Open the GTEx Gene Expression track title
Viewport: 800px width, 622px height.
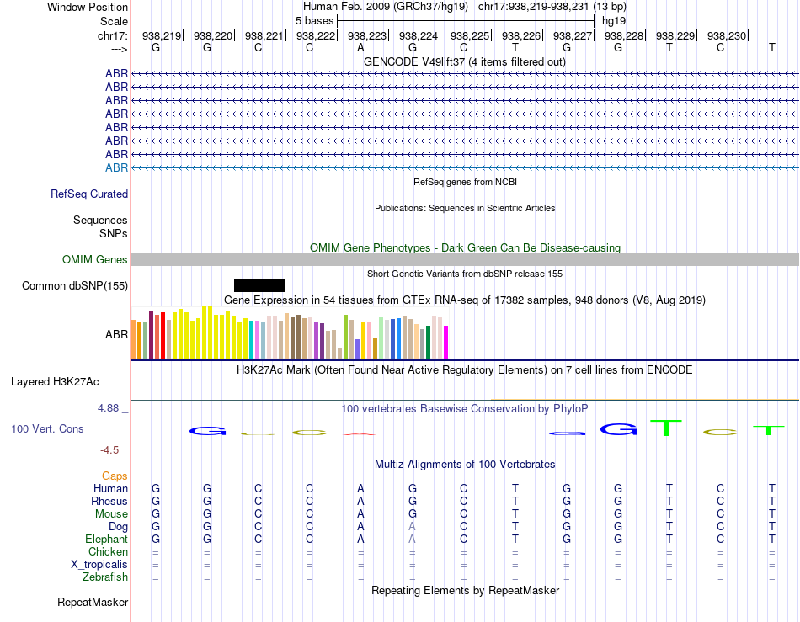(x=465, y=300)
